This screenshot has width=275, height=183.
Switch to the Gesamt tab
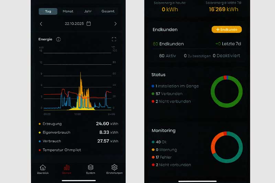108,11
